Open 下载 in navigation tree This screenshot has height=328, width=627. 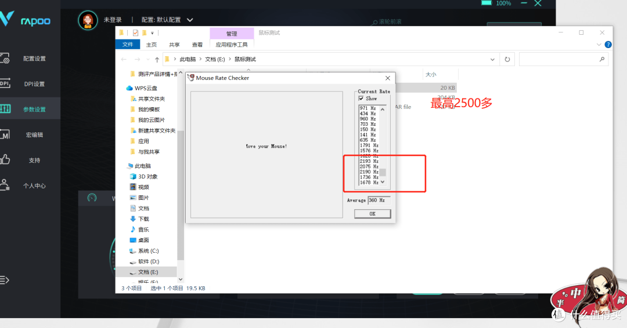click(143, 219)
